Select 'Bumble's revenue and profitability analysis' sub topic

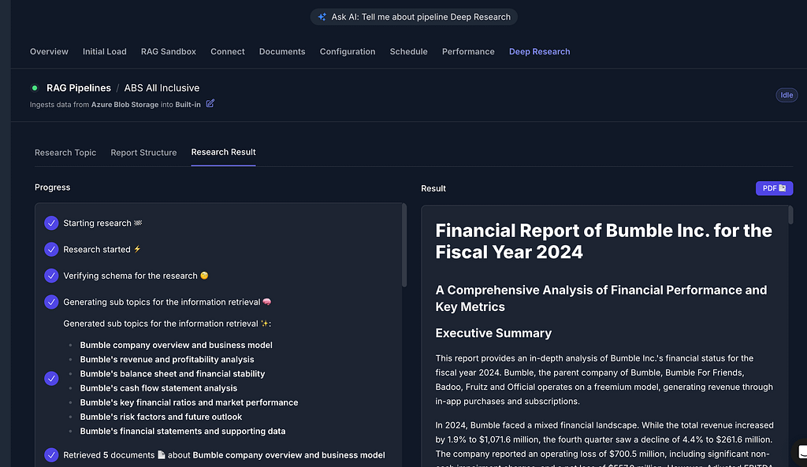[167, 360]
